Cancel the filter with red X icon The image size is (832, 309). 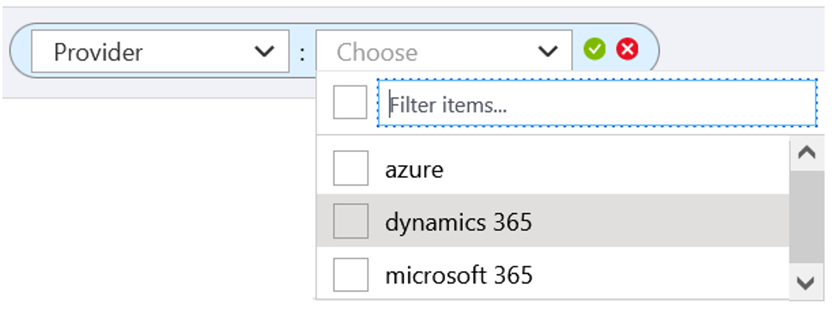(x=627, y=49)
